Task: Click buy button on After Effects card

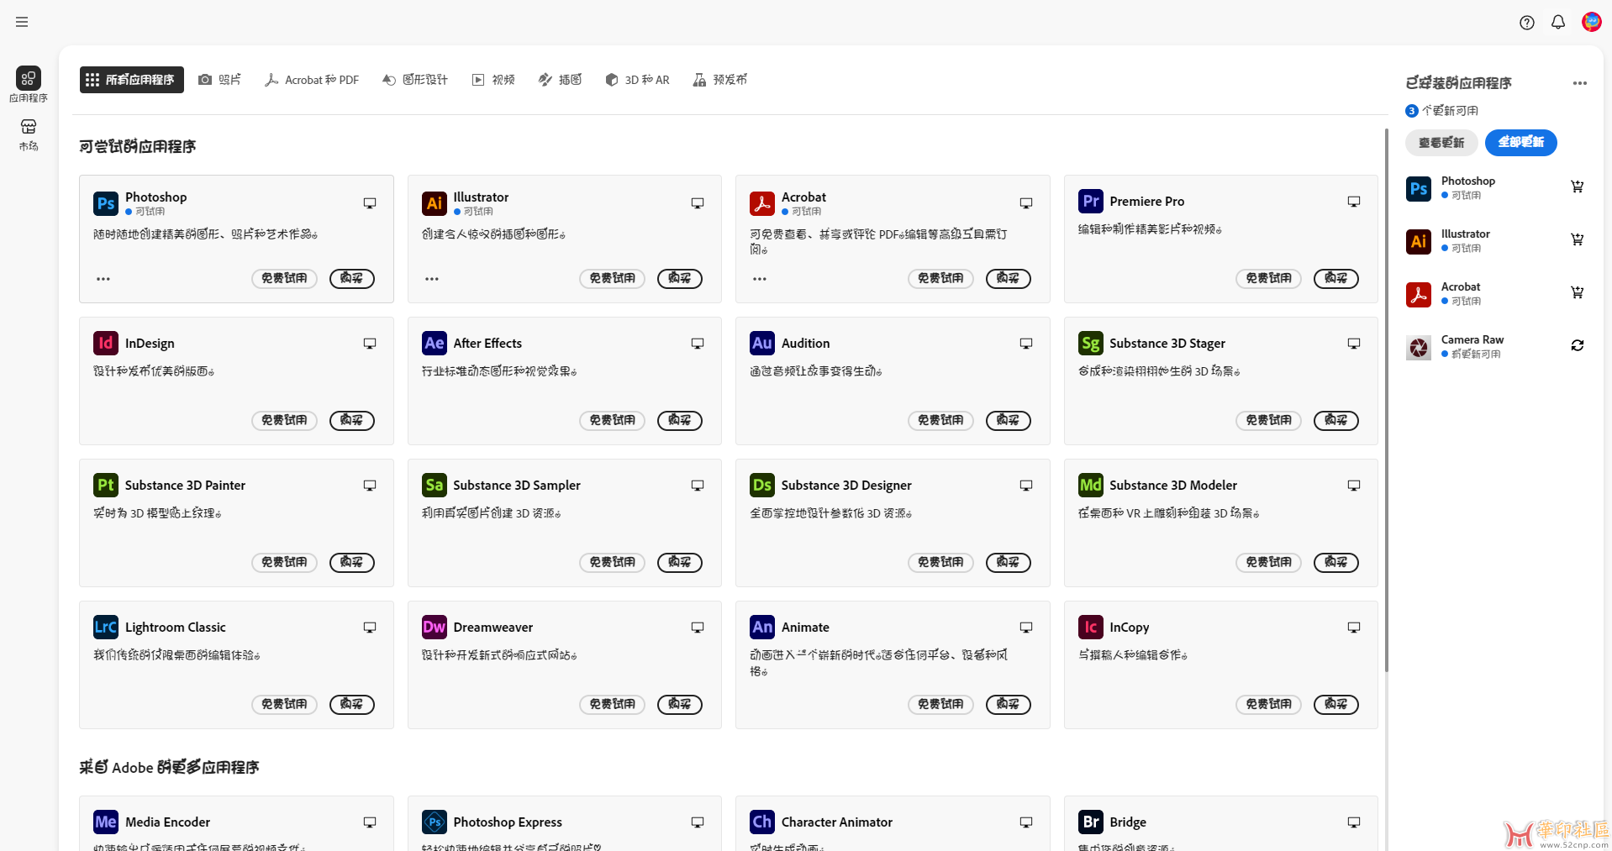Action: [x=680, y=420]
